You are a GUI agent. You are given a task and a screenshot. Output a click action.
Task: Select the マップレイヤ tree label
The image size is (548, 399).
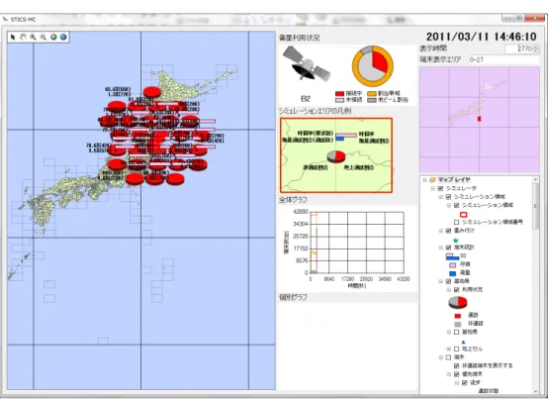(454, 180)
